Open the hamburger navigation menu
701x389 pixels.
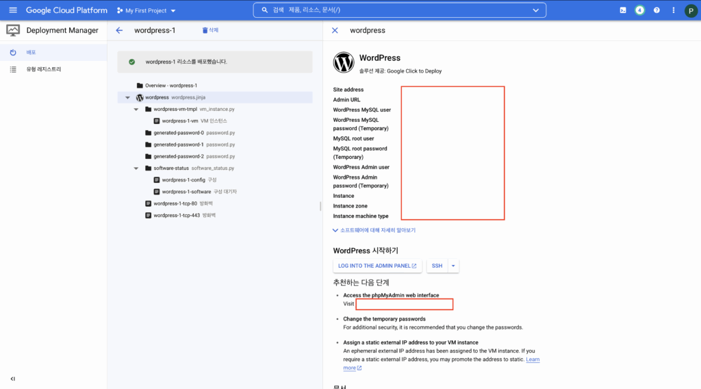click(x=13, y=10)
